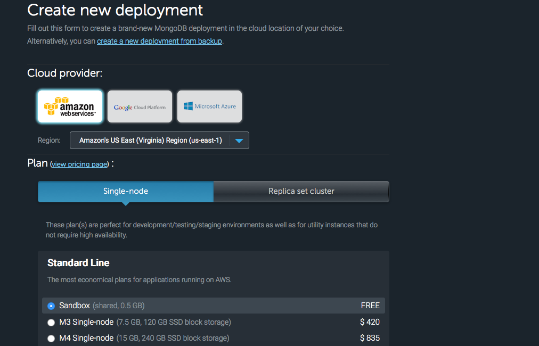
Task: Select the M3 Single-node radio button
Action: (51, 322)
